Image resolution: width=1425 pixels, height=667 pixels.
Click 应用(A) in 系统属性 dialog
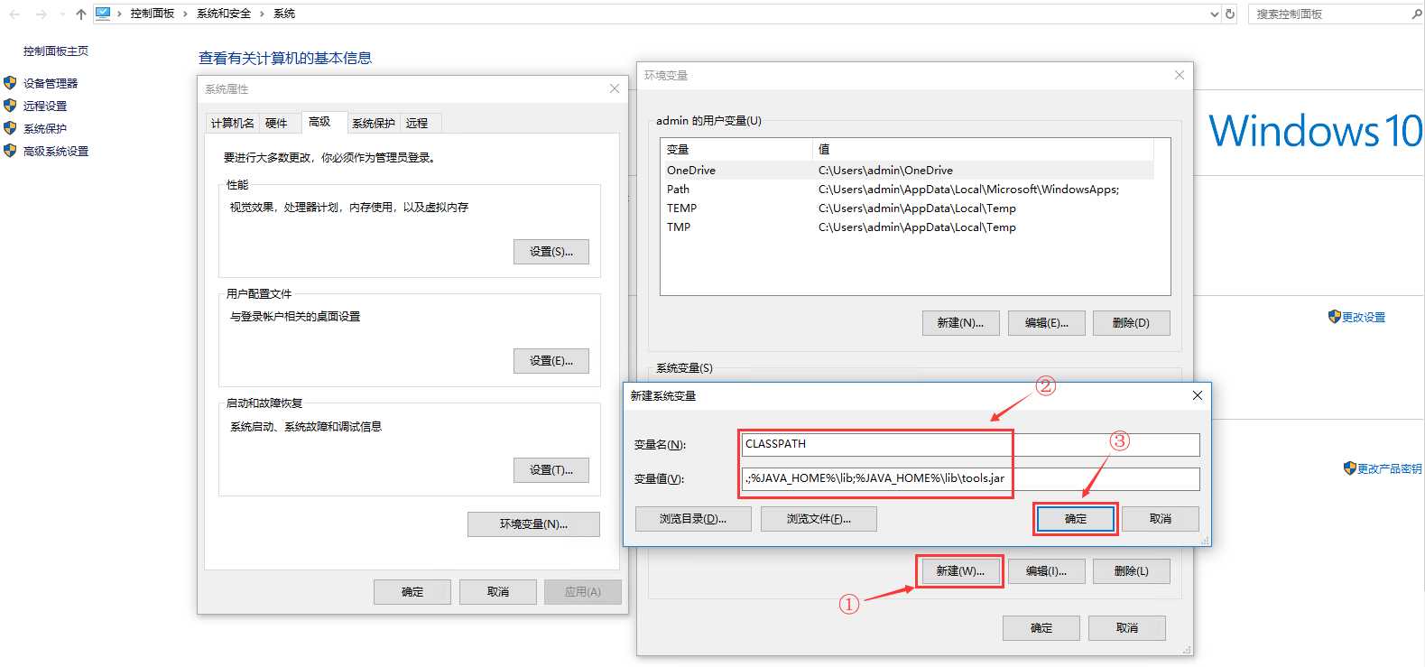583,592
